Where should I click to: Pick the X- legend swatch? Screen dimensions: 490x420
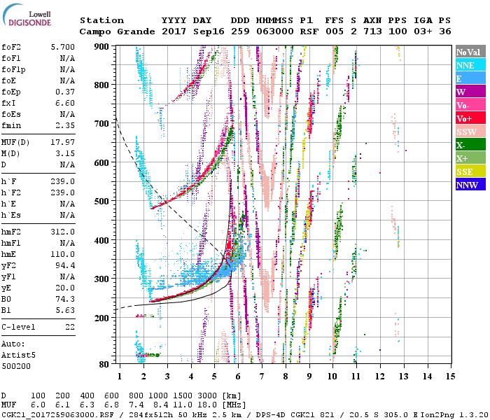pos(470,145)
